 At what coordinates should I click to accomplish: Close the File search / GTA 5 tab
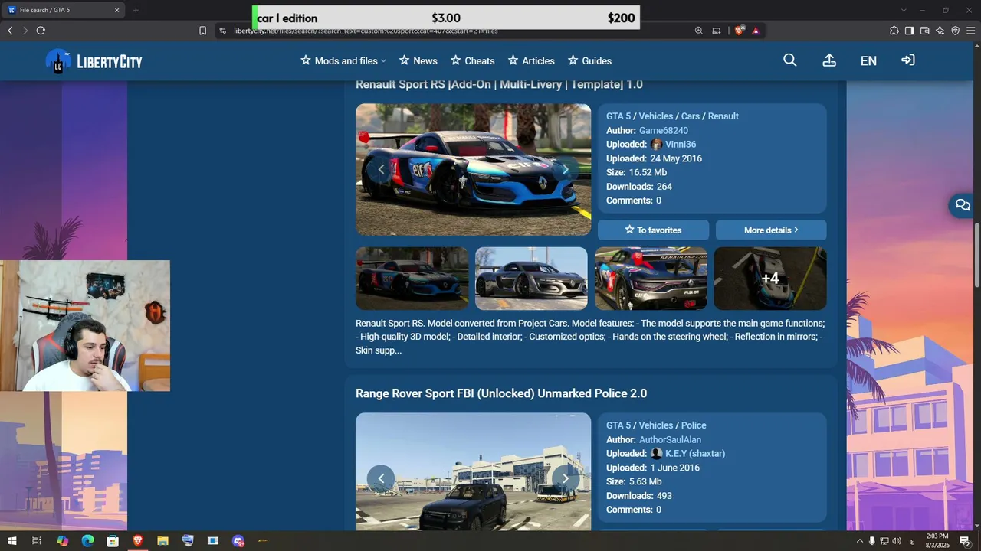[x=117, y=10]
